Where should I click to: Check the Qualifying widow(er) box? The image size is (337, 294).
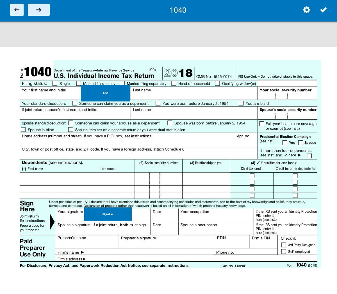(217, 84)
